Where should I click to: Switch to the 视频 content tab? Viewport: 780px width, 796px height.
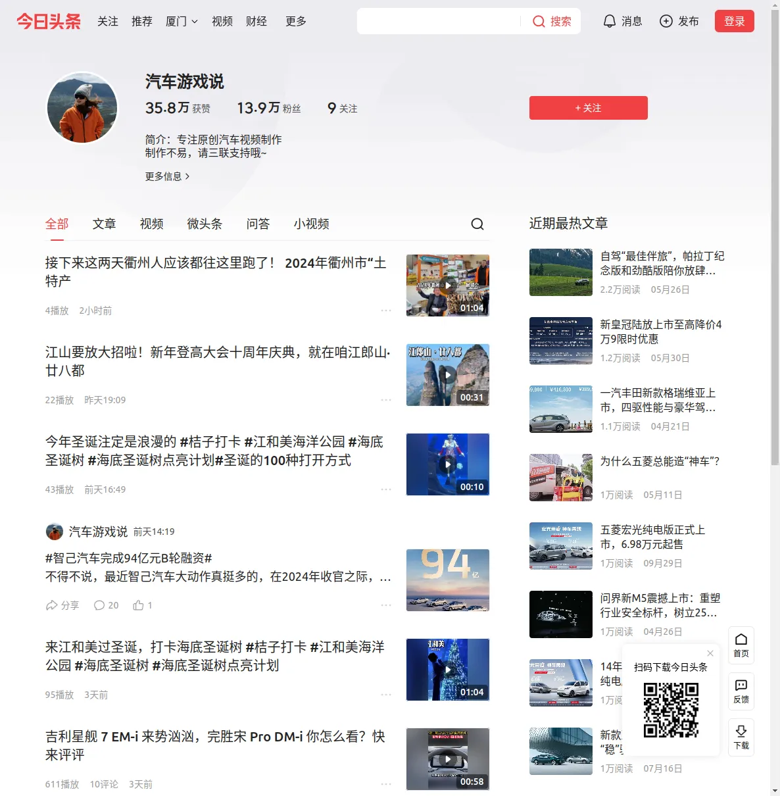pos(152,224)
